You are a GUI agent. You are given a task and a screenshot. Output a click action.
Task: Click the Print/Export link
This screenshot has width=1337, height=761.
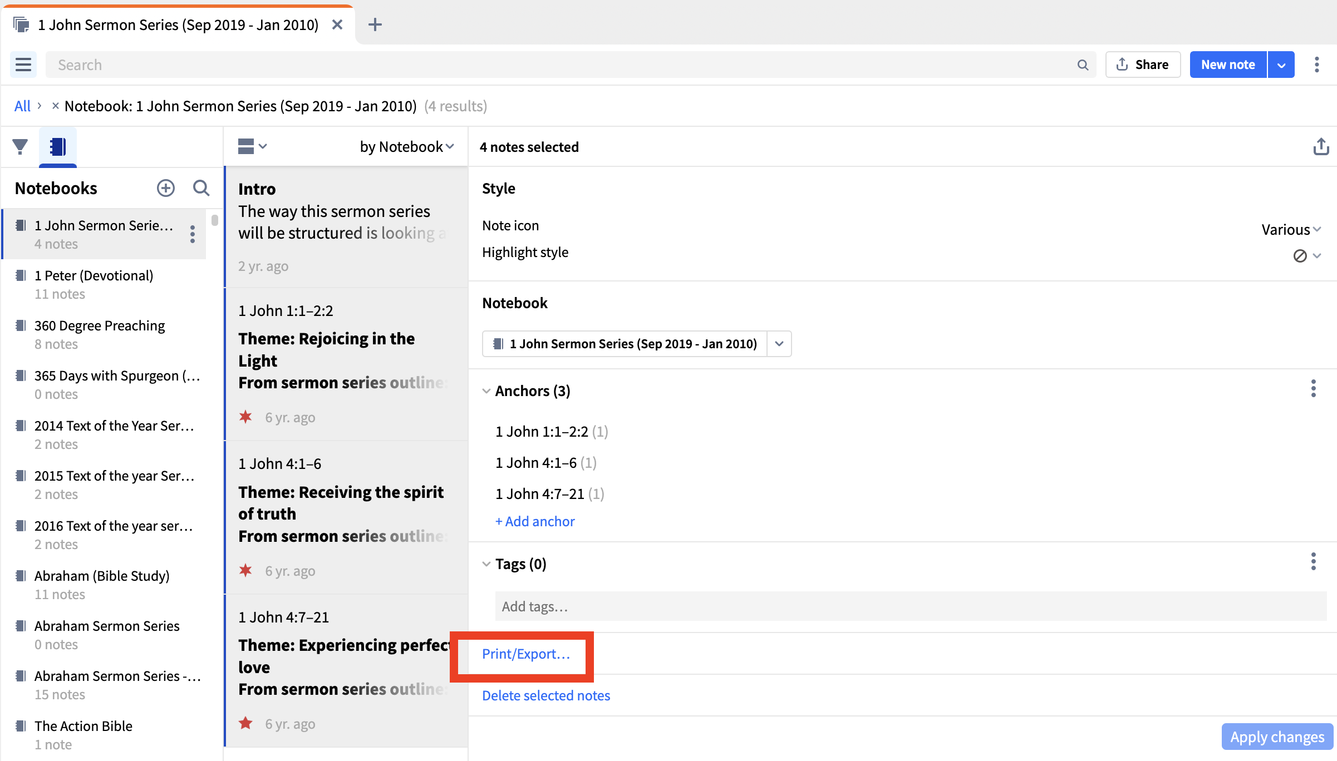[526, 654]
